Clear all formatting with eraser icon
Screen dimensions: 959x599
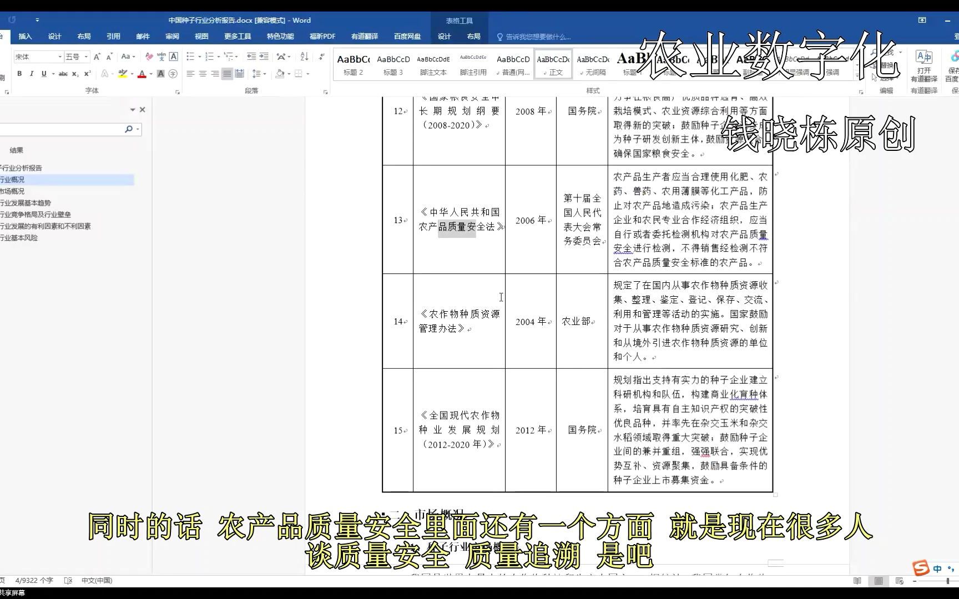coord(149,57)
